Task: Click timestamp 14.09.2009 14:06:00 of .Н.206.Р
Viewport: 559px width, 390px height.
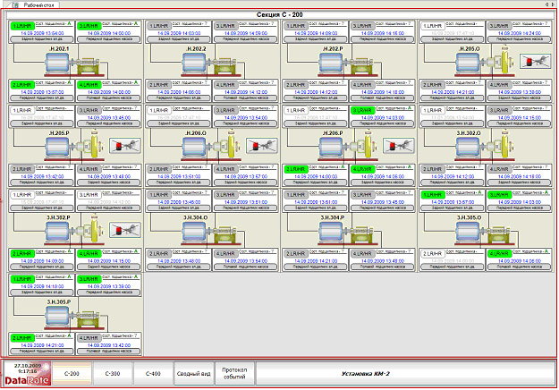Action: click(x=383, y=176)
